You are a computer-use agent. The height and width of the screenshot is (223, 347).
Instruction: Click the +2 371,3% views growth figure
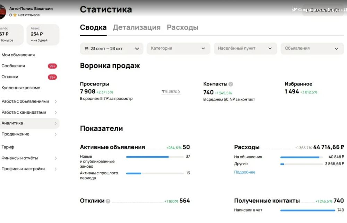click(105, 92)
